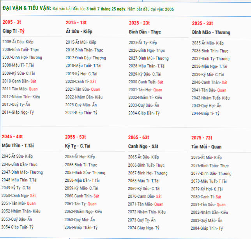251x239 pixels.
Task: Select the '2005 - 3t' period heading
Action: coord(12,22)
